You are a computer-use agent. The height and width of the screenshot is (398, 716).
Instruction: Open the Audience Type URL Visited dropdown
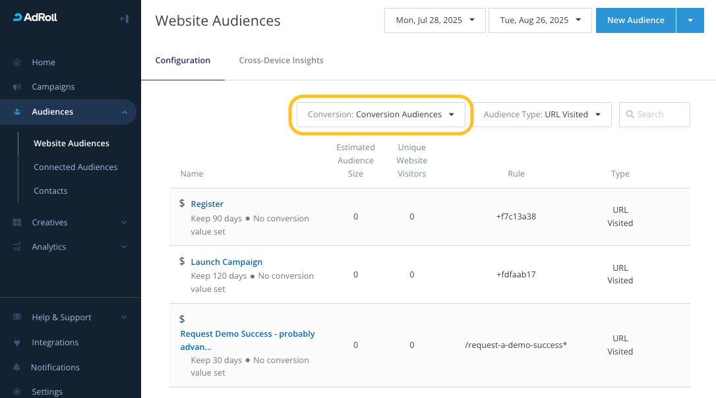pyautogui.click(x=542, y=115)
